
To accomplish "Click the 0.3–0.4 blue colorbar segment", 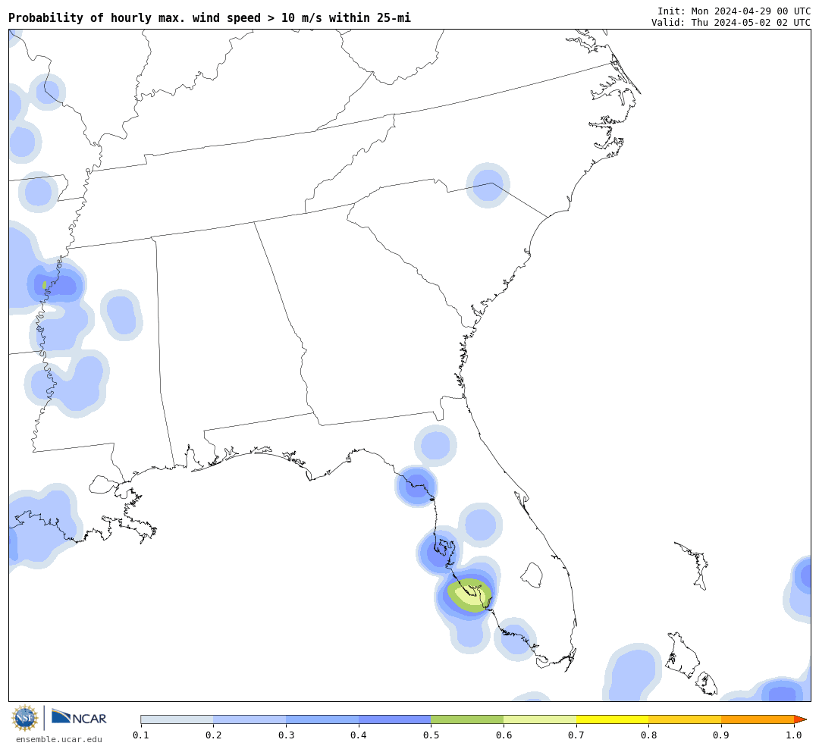I will click(x=322, y=719).
